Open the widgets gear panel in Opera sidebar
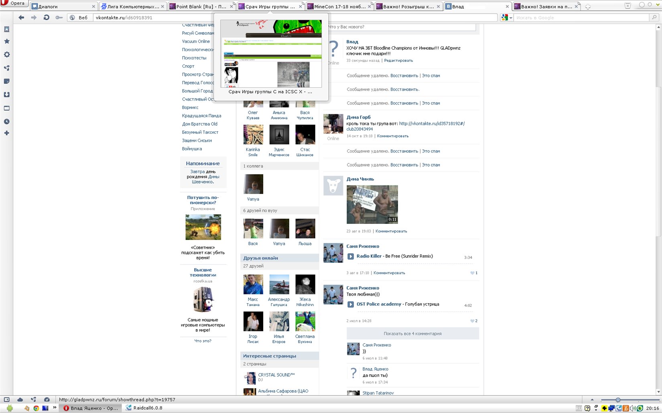Screen dimensions: 662x413 tap(6, 54)
